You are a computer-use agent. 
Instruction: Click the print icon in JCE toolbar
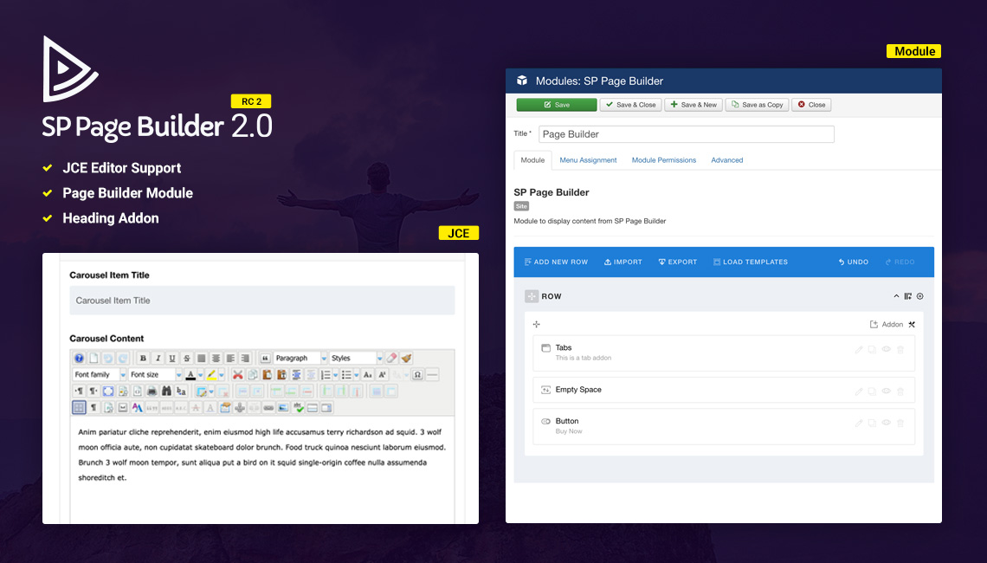(x=151, y=392)
